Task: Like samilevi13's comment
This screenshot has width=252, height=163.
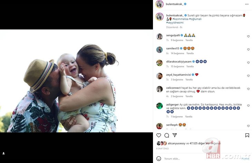Action: pos(248,49)
